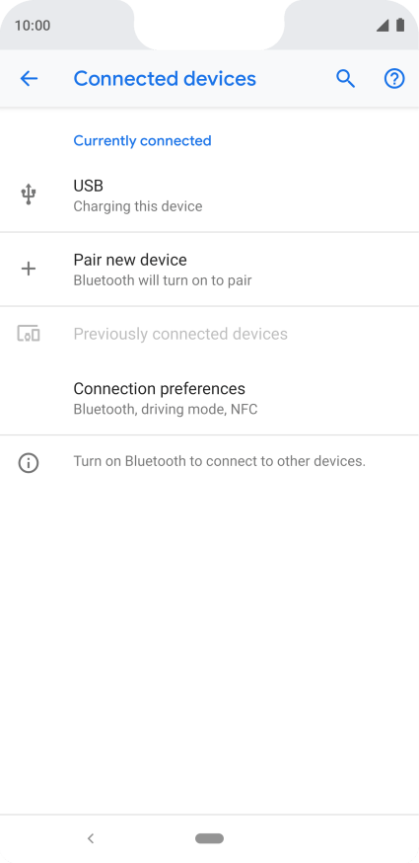Select Pair new device
Viewport: 419px width, 863px height.
tap(209, 270)
